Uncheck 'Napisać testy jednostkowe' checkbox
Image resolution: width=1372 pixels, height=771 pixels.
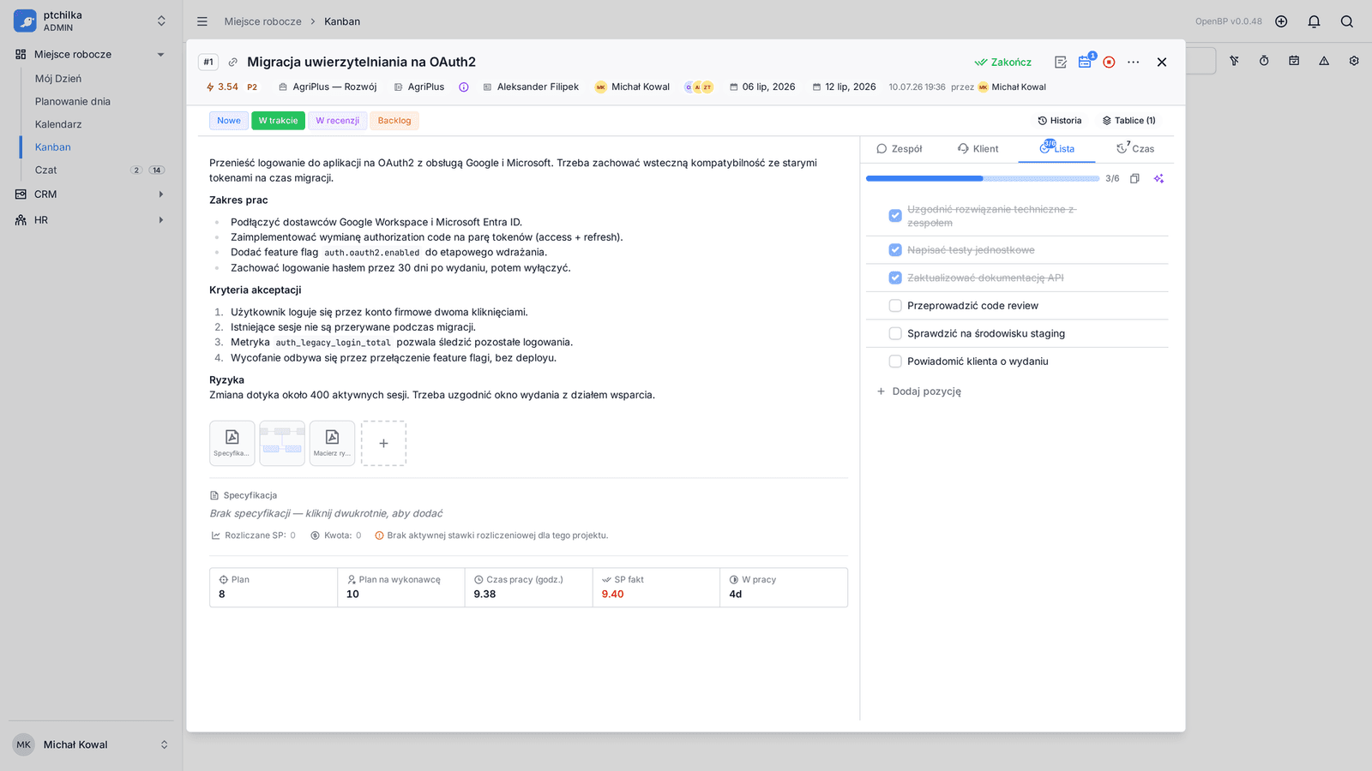(895, 250)
